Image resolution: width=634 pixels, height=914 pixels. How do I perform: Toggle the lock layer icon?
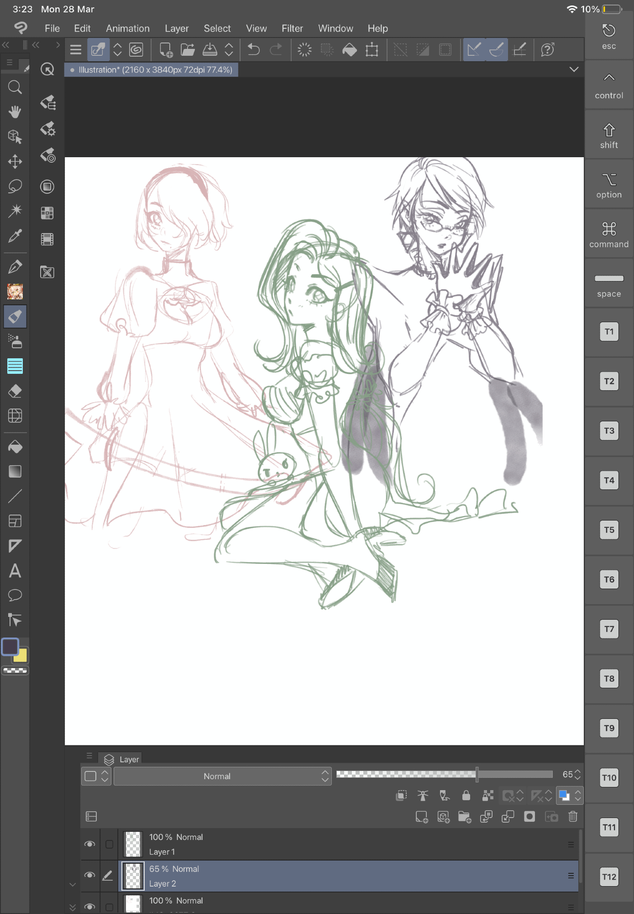466,796
